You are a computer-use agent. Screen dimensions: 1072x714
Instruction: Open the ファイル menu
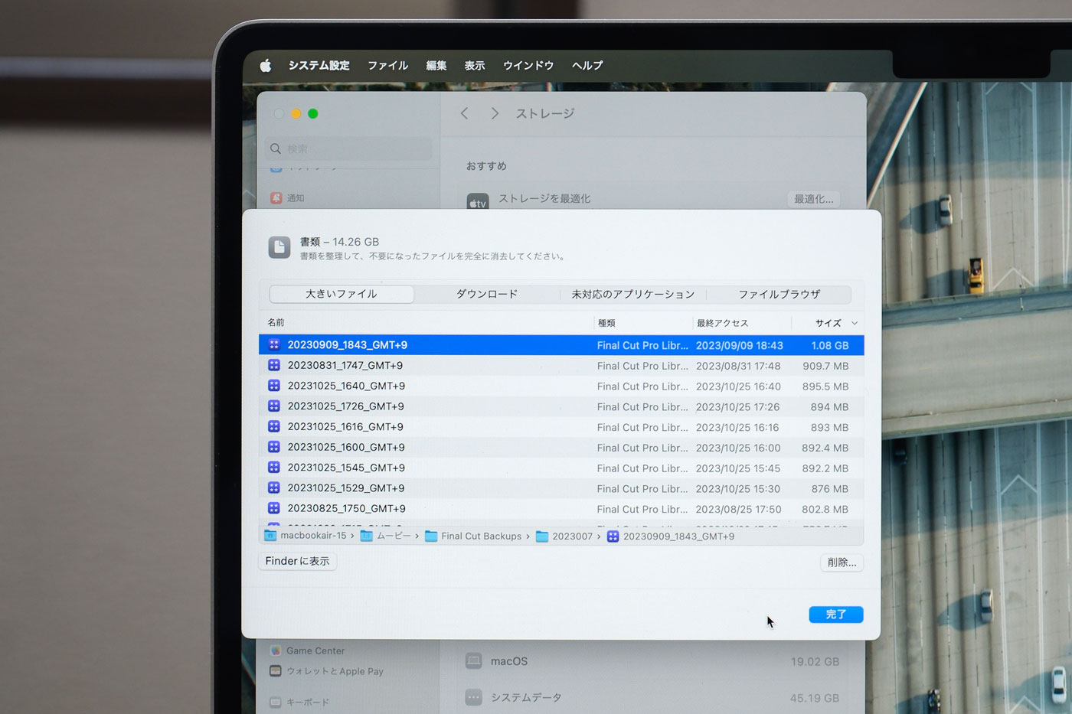point(387,66)
